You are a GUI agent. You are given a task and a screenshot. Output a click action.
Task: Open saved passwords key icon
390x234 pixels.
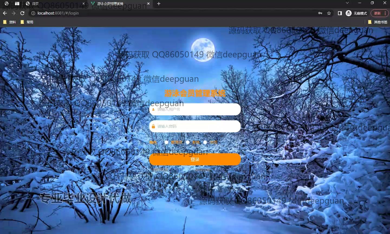pos(320,13)
